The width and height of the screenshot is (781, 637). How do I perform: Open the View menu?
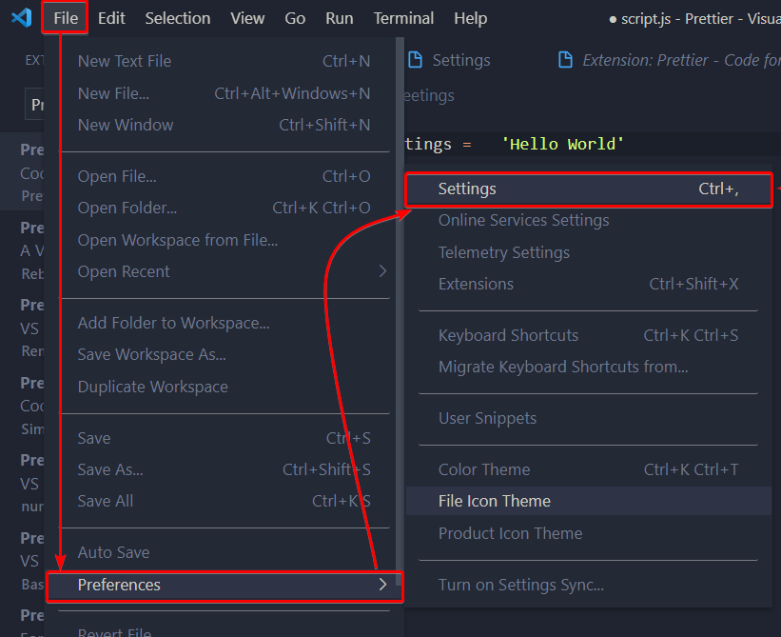(x=247, y=18)
